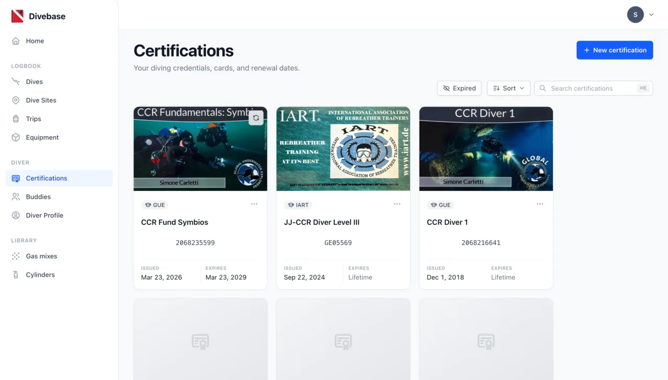Image resolution: width=668 pixels, height=380 pixels.
Task: Open the Buddies page
Action: pos(59,197)
